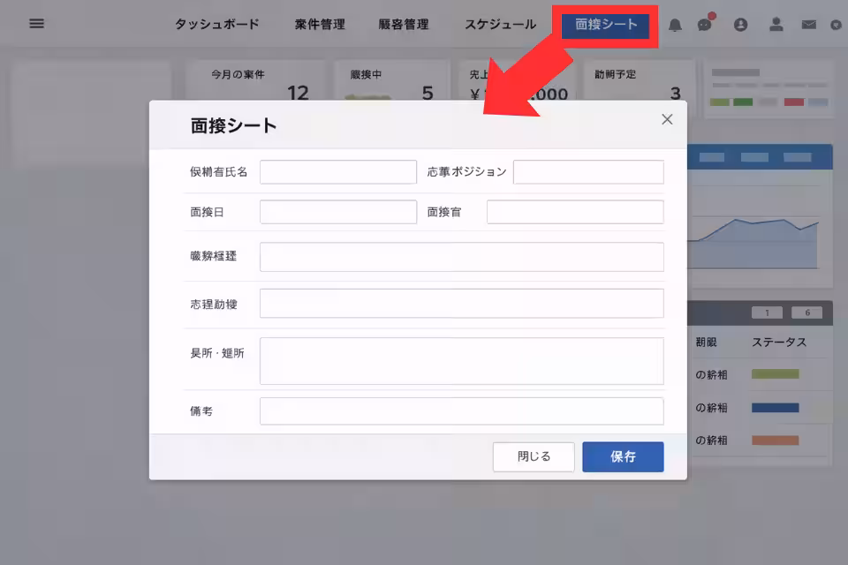Open the mail envelope icon
This screenshot has height=565, width=848.
pos(810,26)
